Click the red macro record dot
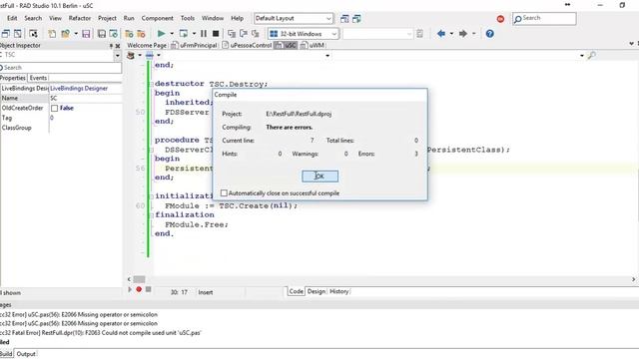Image resolution: width=639 pixels, height=359 pixels. tap(139, 289)
